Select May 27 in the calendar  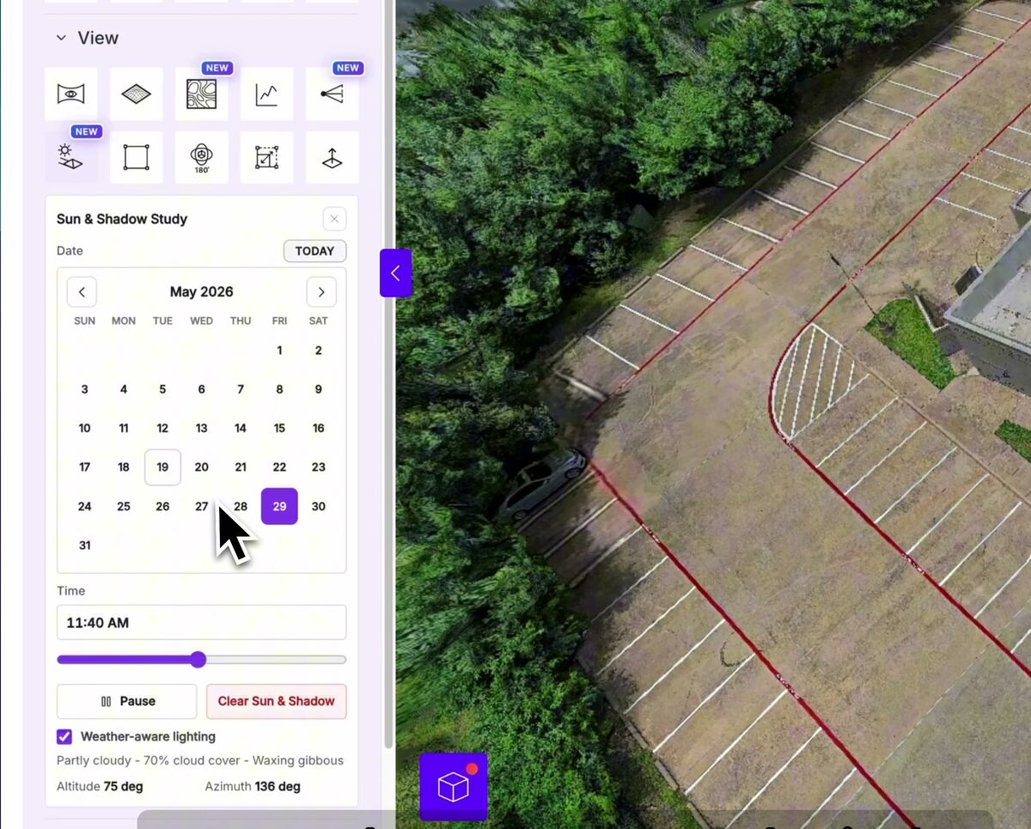click(x=201, y=506)
